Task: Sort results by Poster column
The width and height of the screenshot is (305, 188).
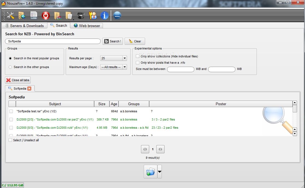Action: point(221,104)
